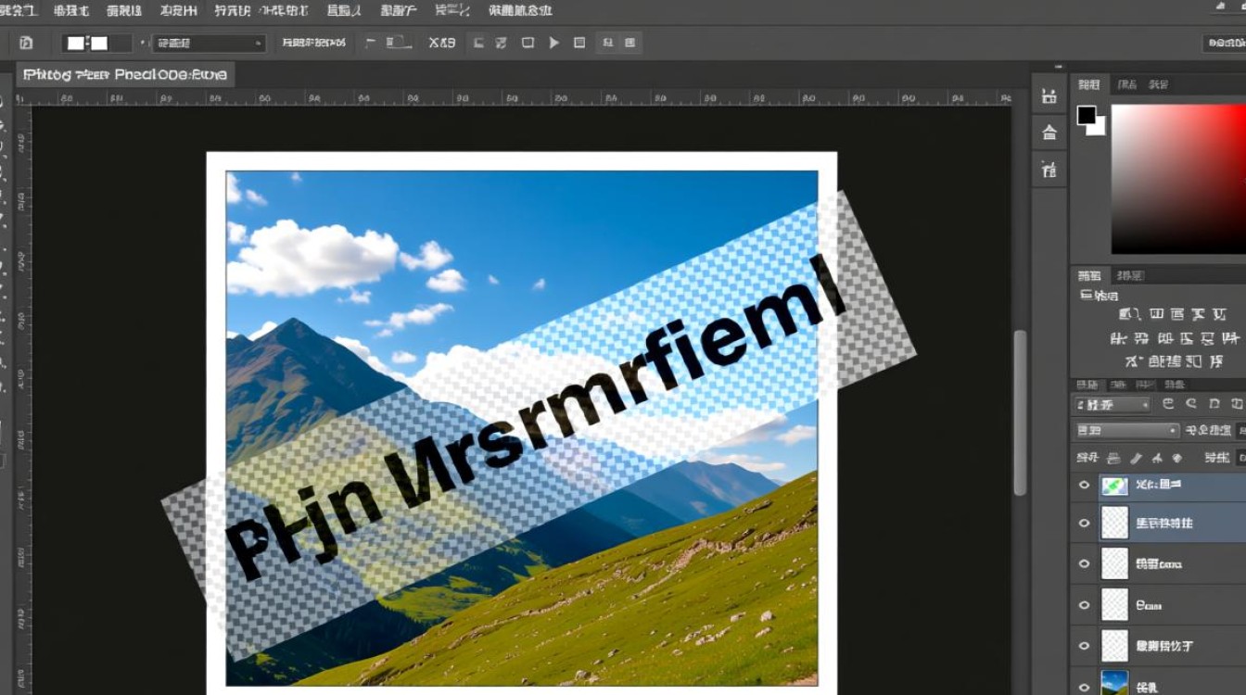The width and height of the screenshot is (1246, 695).
Task: Click the workspace button at options bar right end
Action: pos(1224,44)
